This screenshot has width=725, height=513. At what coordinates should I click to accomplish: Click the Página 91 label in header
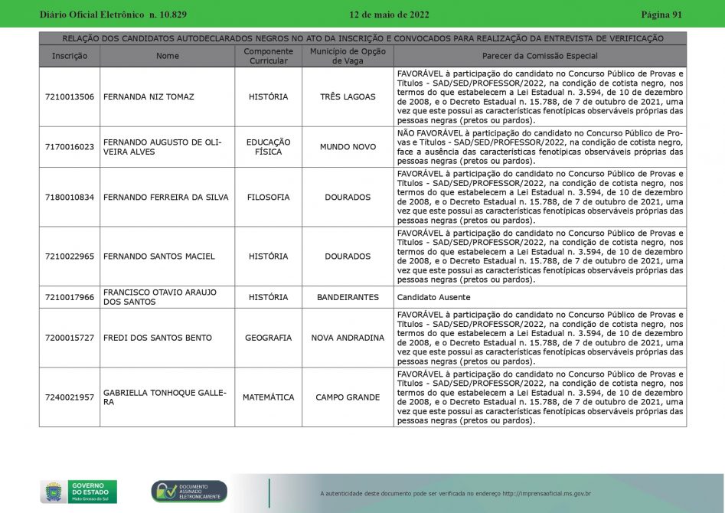[x=661, y=15]
